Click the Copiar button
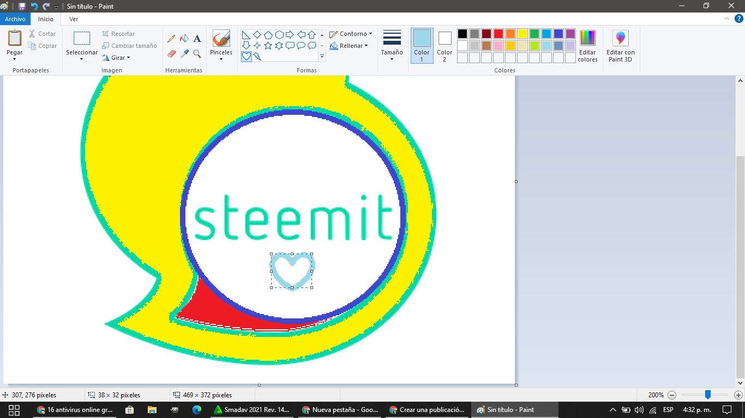This screenshot has width=745, height=418. click(x=43, y=46)
